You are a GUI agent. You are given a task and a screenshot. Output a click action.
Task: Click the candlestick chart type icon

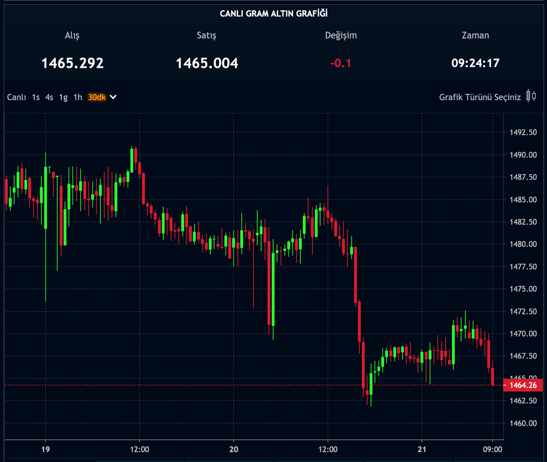tap(531, 96)
